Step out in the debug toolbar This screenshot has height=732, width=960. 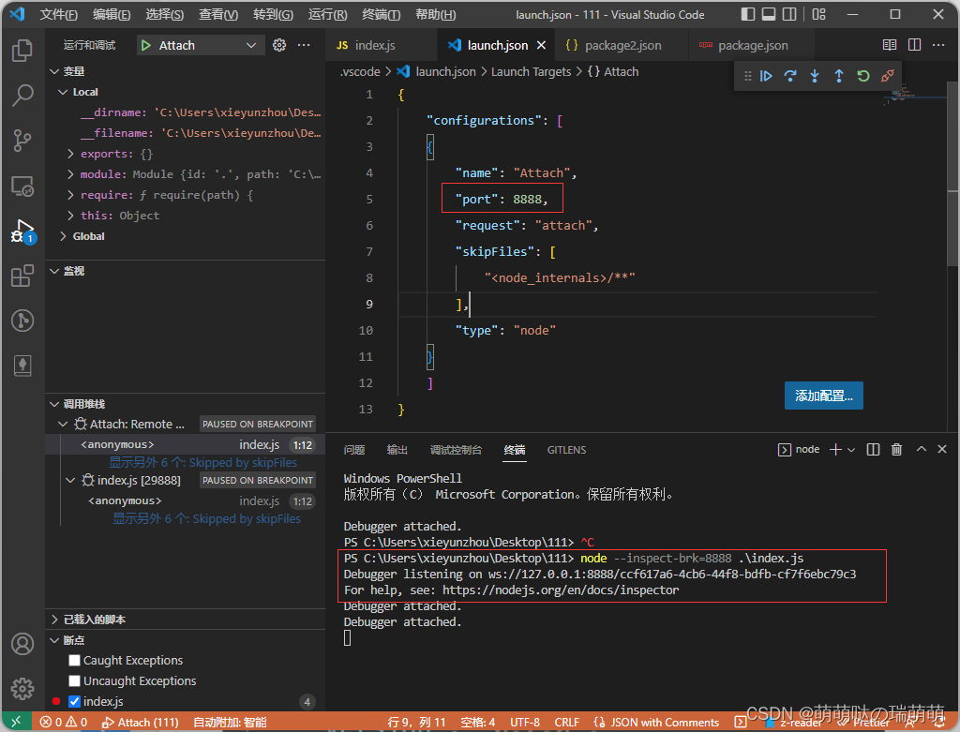pos(839,76)
